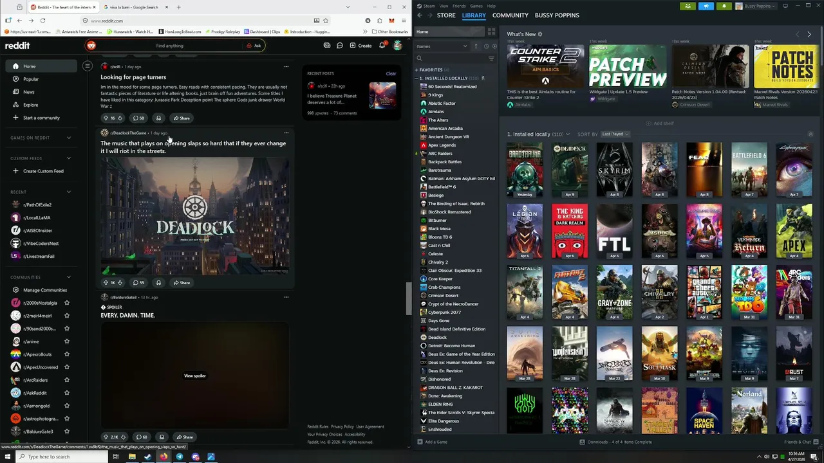
Task: Open comments on the Deadlock post (55)
Action: click(138, 283)
